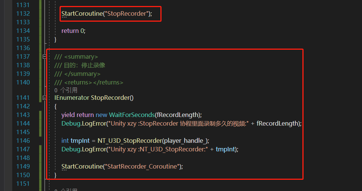Viewport: 362px width, 191px height.
Task: Click LogError on line 1147
Action: [94, 149]
